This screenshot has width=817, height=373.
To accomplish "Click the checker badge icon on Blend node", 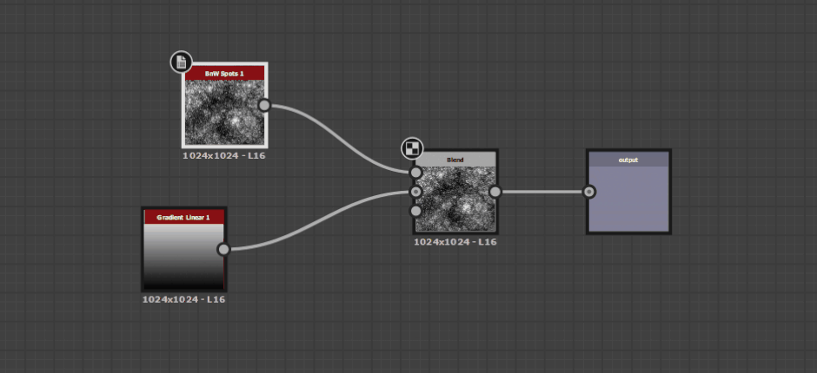I will [411, 147].
